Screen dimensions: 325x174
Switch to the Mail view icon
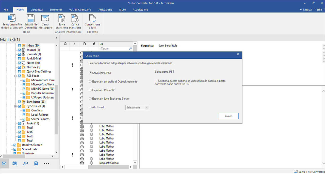coord(4,163)
